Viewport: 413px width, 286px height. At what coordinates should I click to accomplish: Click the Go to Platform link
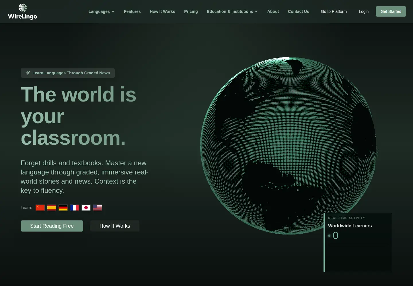[334, 11]
